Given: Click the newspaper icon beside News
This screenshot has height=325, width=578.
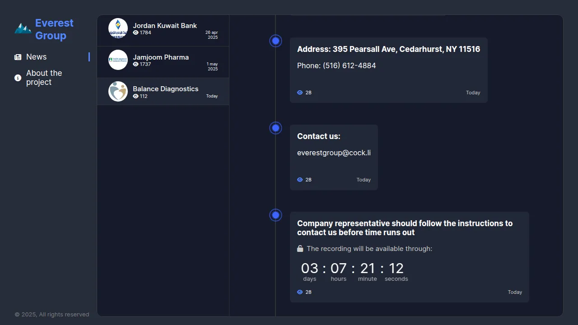Looking at the screenshot, I should [x=18, y=57].
